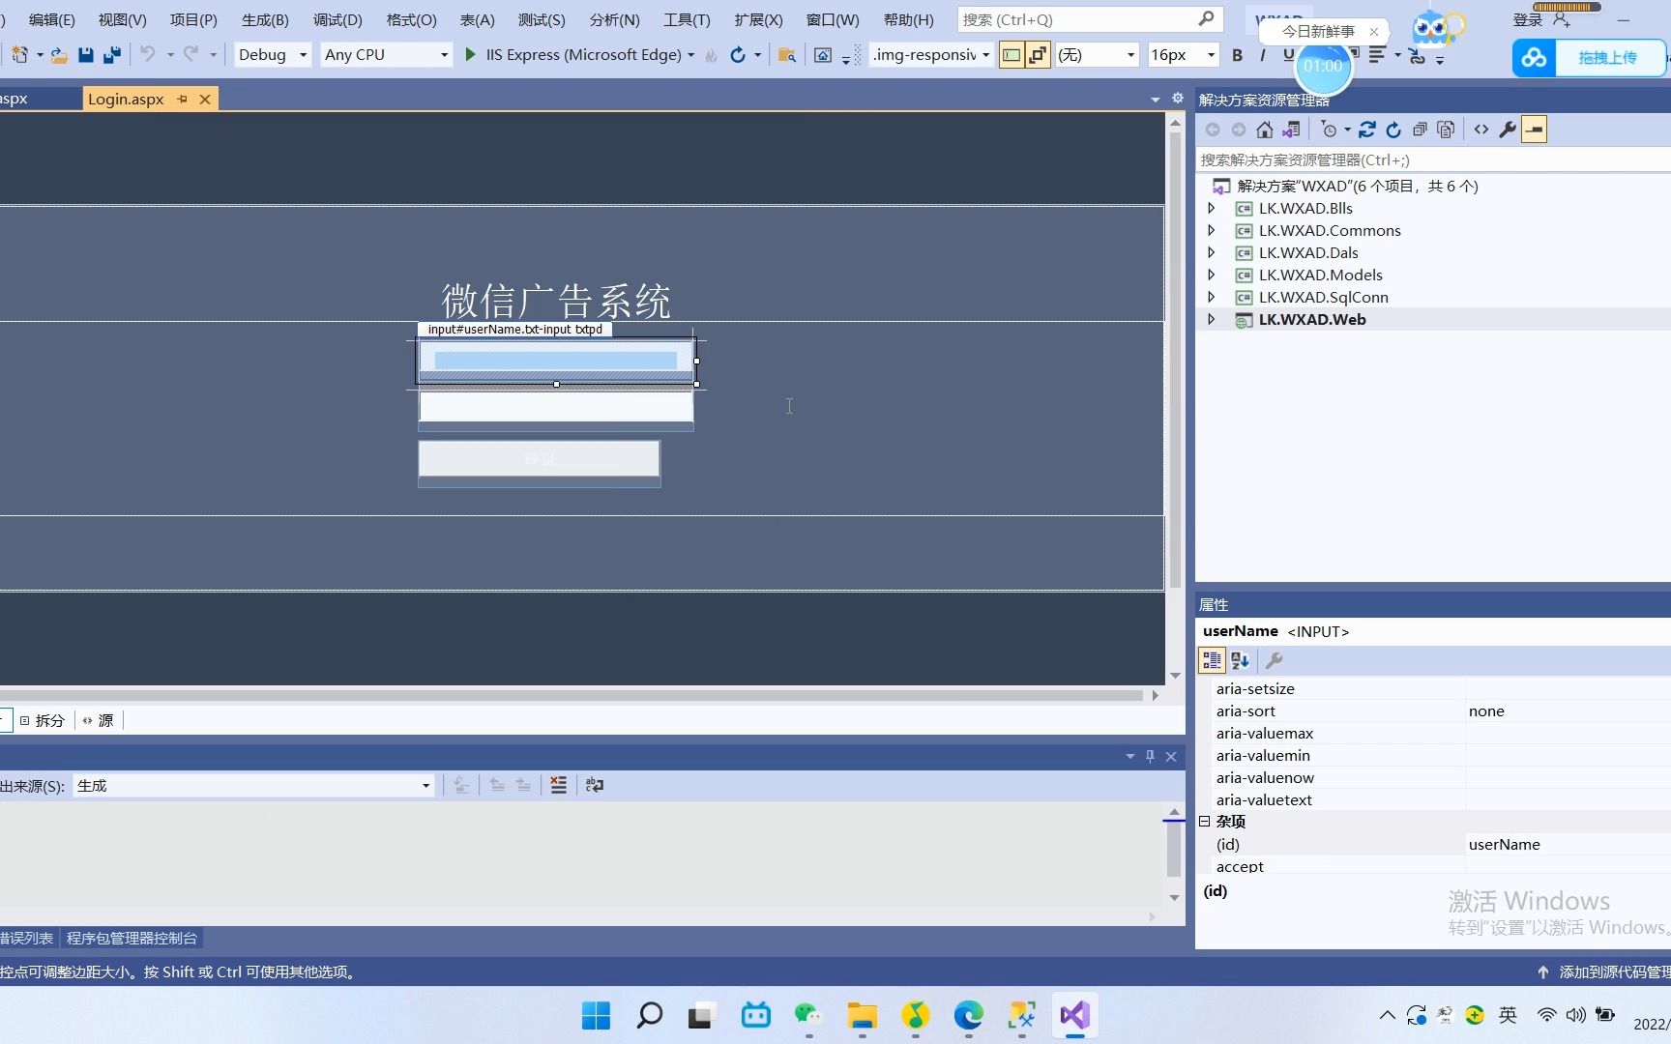The height and width of the screenshot is (1044, 1671).
Task: Click Windows Start button
Action: coord(596,1015)
